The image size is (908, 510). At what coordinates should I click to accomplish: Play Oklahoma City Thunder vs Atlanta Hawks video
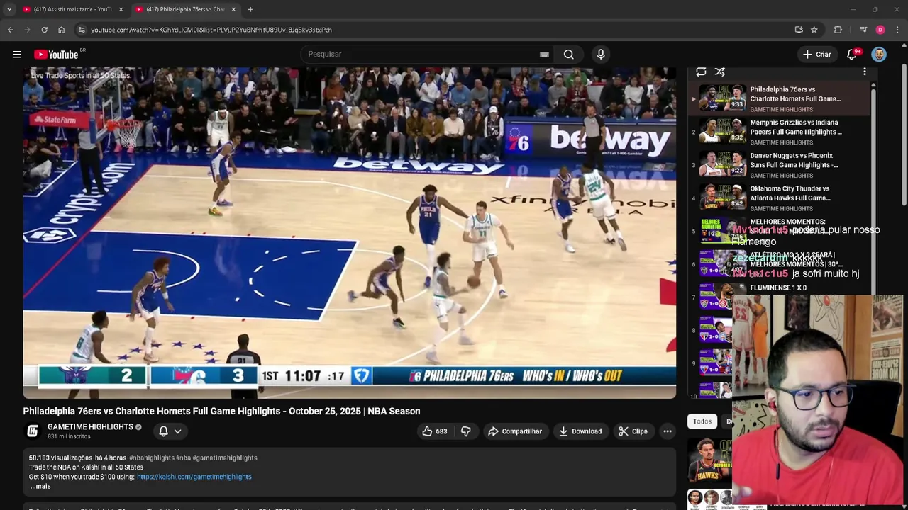tap(779, 198)
